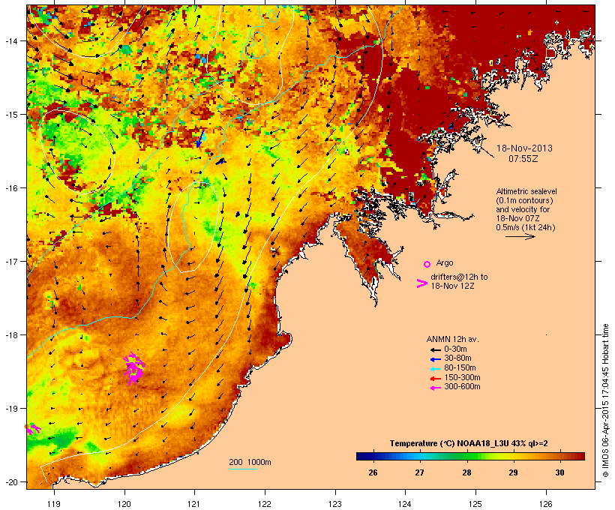Click the drifters@12h legend text
The width and height of the screenshot is (615, 510).
click(x=459, y=281)
